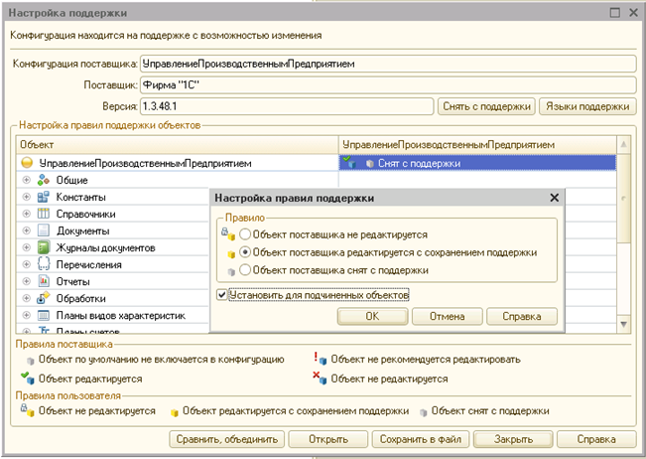
Task: Expand the Общие tree branch
Action: point(27,180)
